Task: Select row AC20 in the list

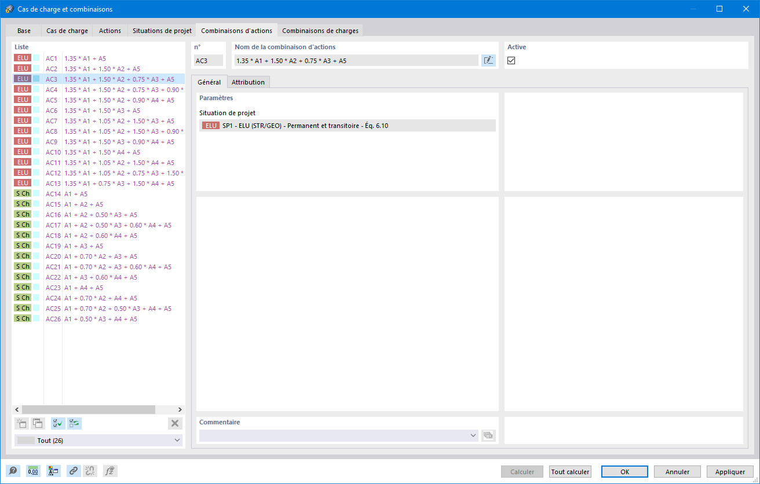Action: click(98, 256)
